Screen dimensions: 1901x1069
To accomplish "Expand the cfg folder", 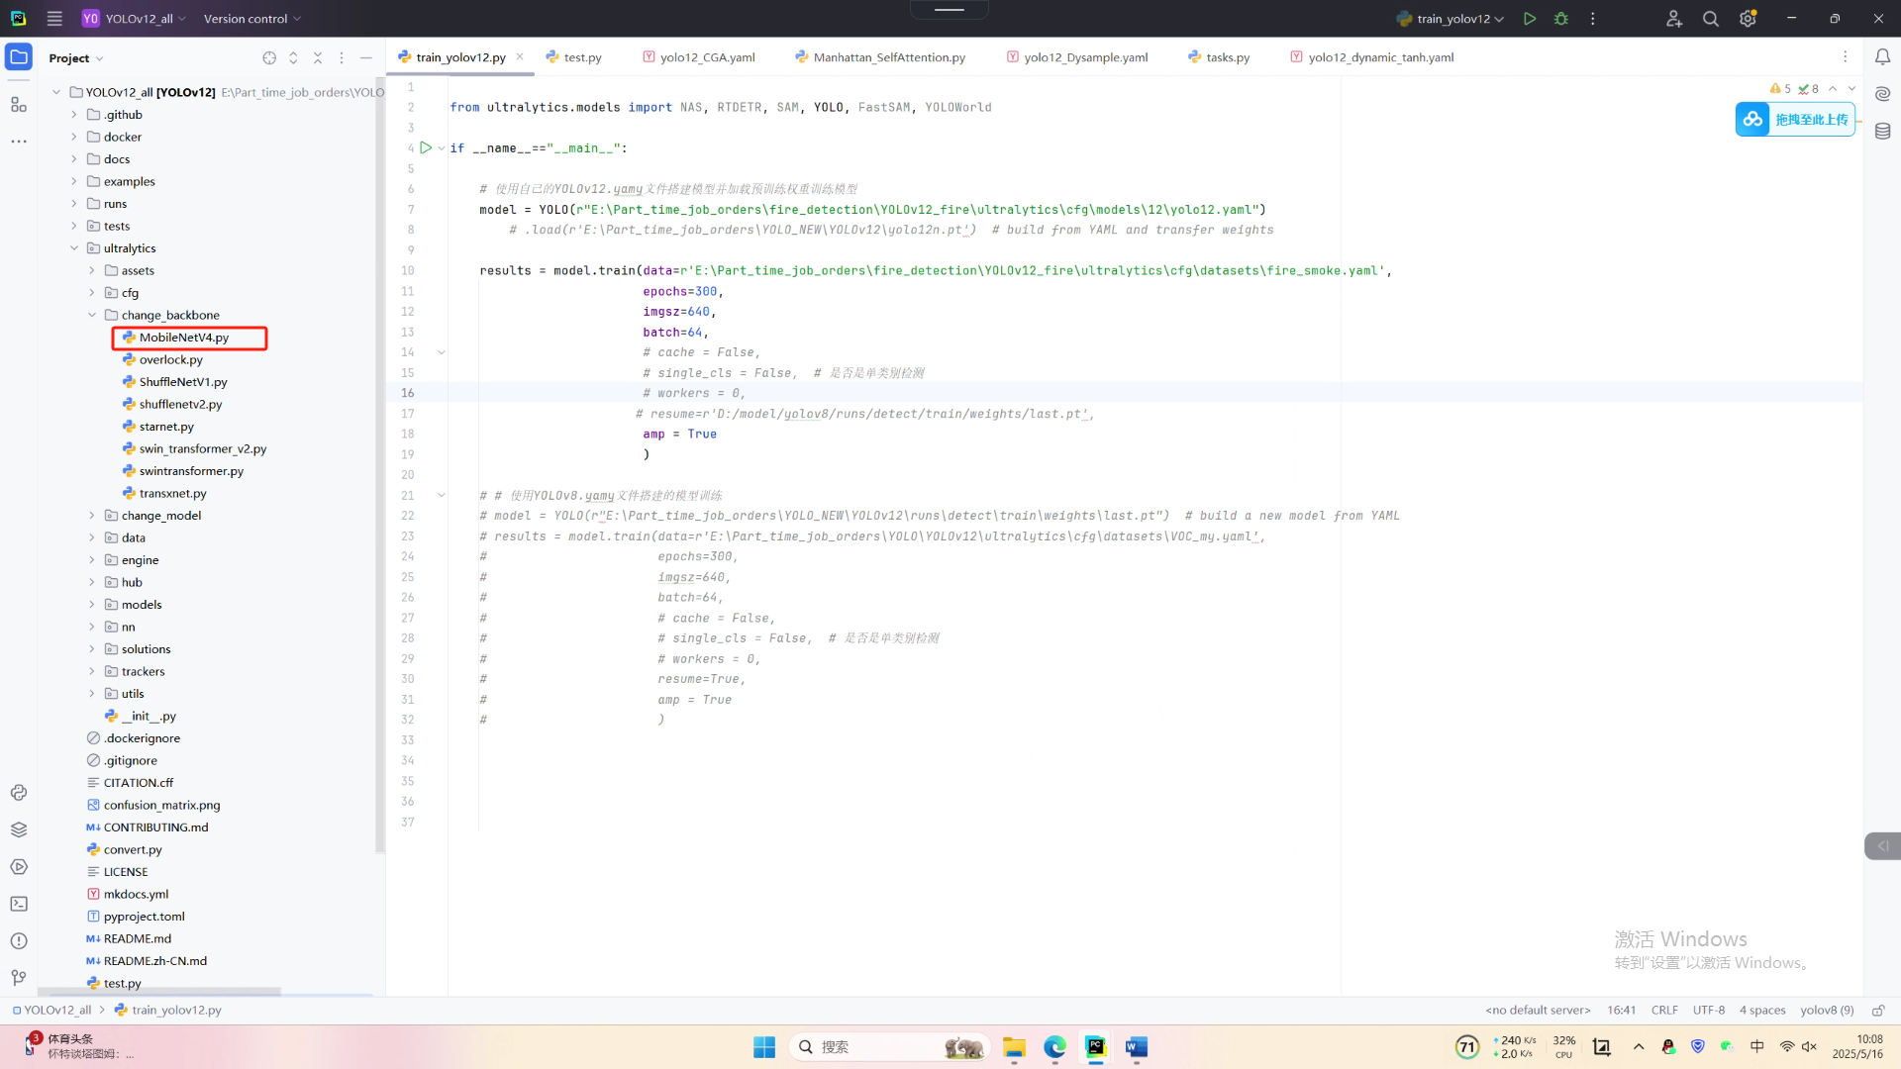I will click(x=92, y=293).
